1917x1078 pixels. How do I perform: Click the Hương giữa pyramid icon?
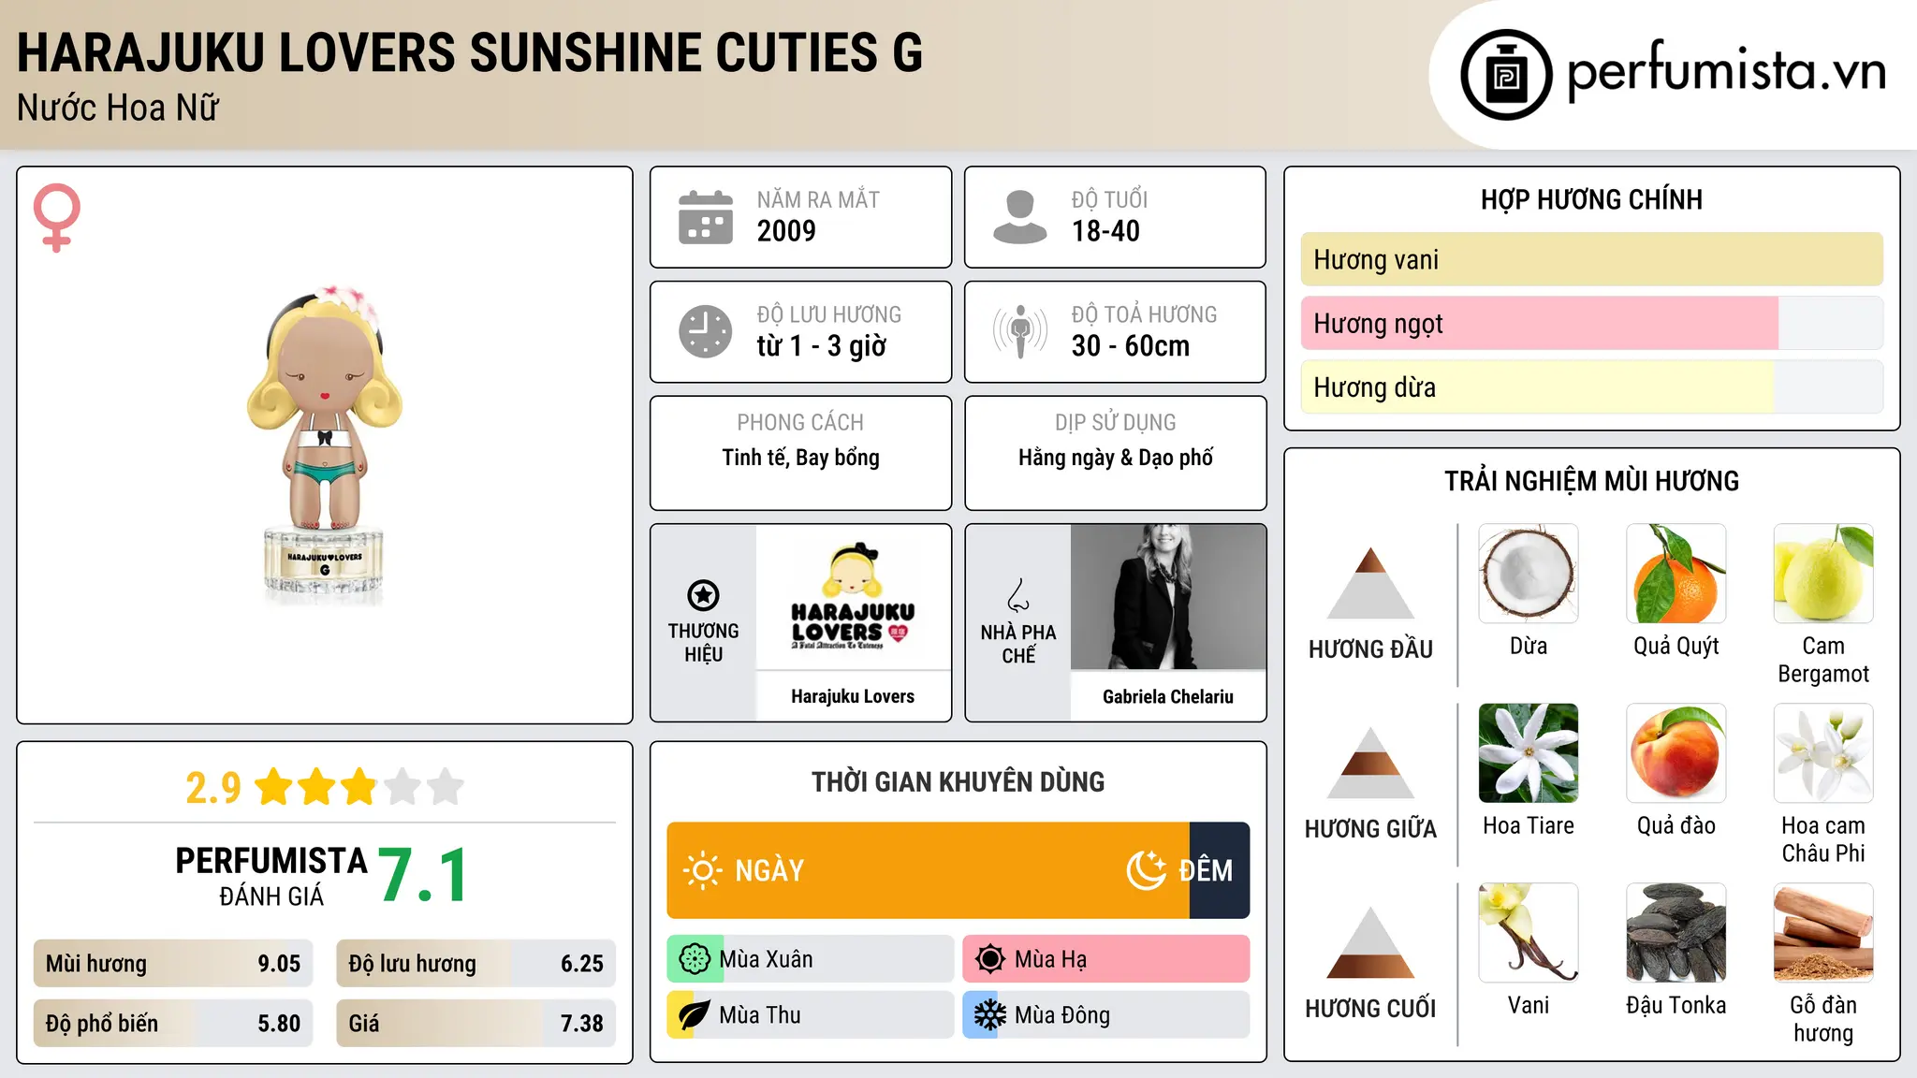1370,763
